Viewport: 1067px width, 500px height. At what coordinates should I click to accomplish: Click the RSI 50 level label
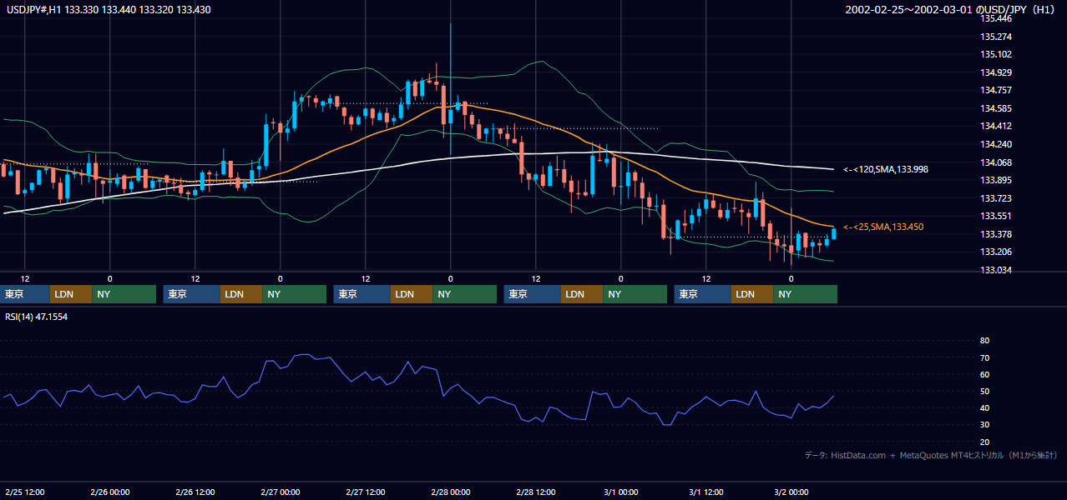pyautogui.click(x=984, y=391)
